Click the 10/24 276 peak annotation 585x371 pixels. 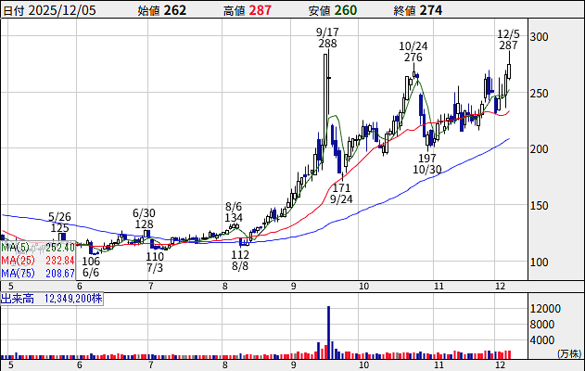pyautogui.click(x=413, y=52)
